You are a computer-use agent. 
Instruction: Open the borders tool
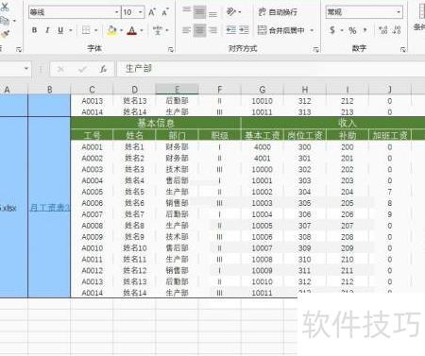click(86, 30)
